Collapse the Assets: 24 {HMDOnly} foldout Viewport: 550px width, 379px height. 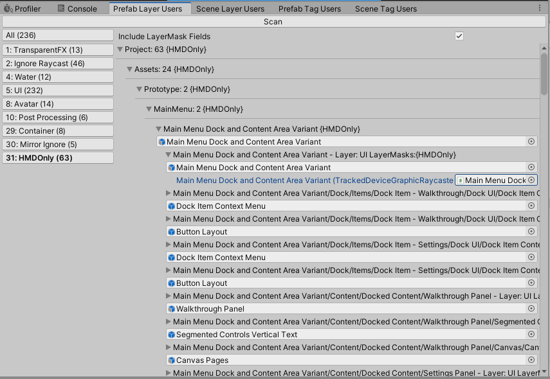tap(129, 69)
